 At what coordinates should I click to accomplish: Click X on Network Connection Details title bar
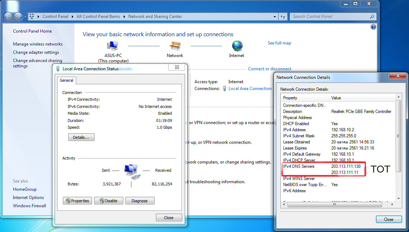coord(398,76)
